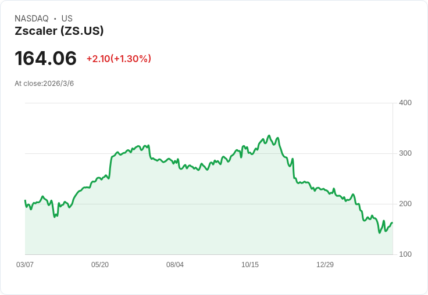Image resolution: width=428 pixels, height=295 pixels.
Task: Select the 200 price axis label
Action: [405, 204]
